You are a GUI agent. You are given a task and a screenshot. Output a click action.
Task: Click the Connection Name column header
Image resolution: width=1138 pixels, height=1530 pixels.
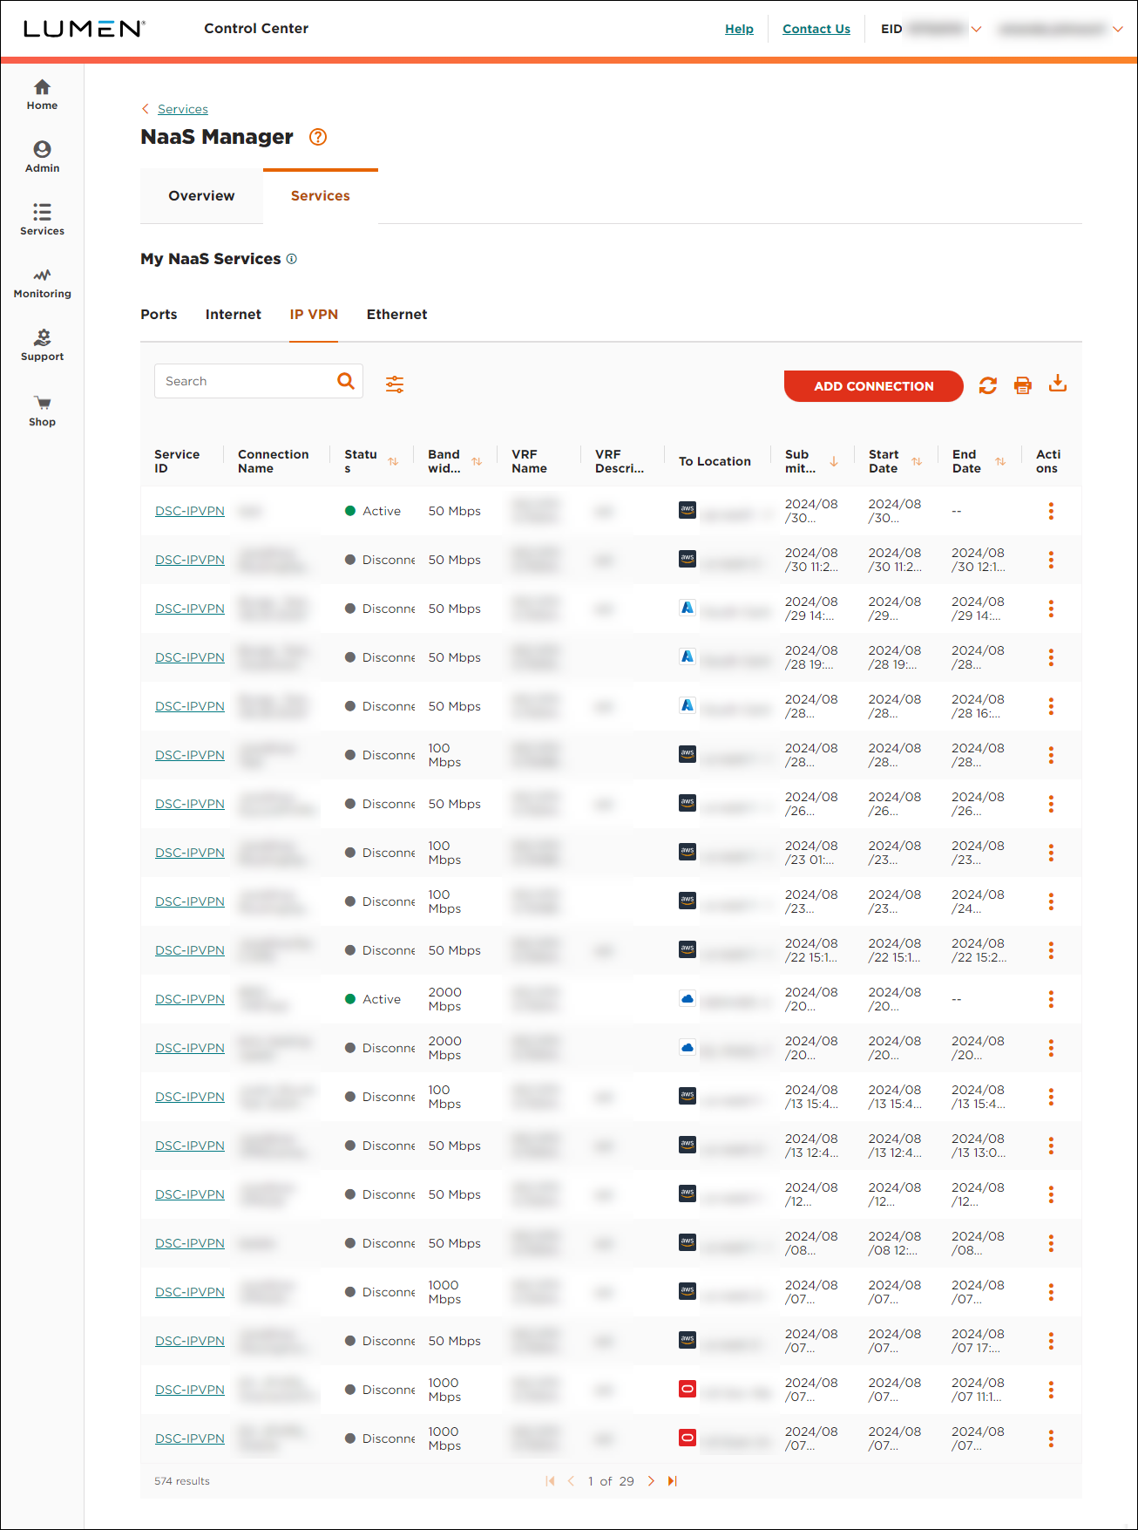[274, 461]
